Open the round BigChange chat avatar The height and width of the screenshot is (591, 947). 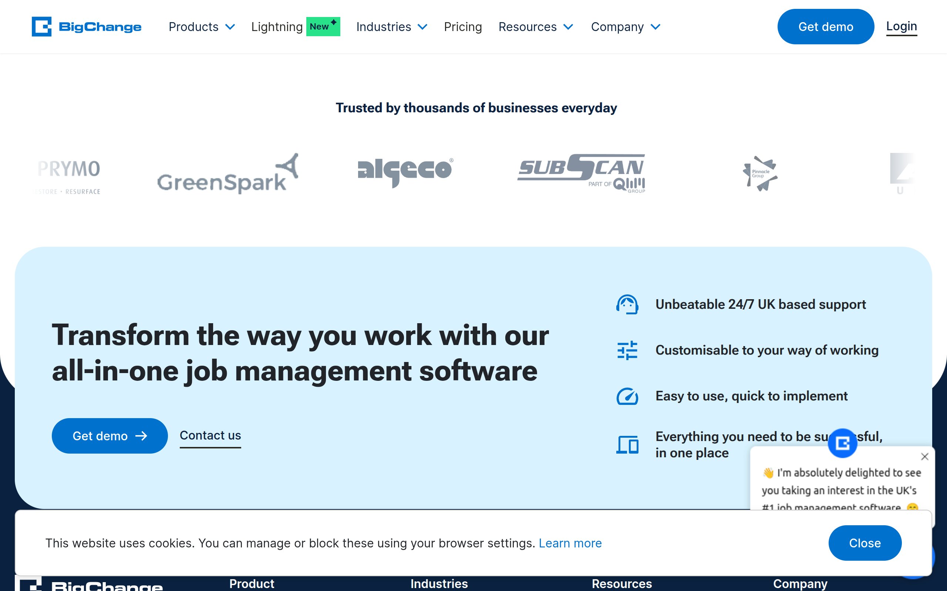(842, 443)
